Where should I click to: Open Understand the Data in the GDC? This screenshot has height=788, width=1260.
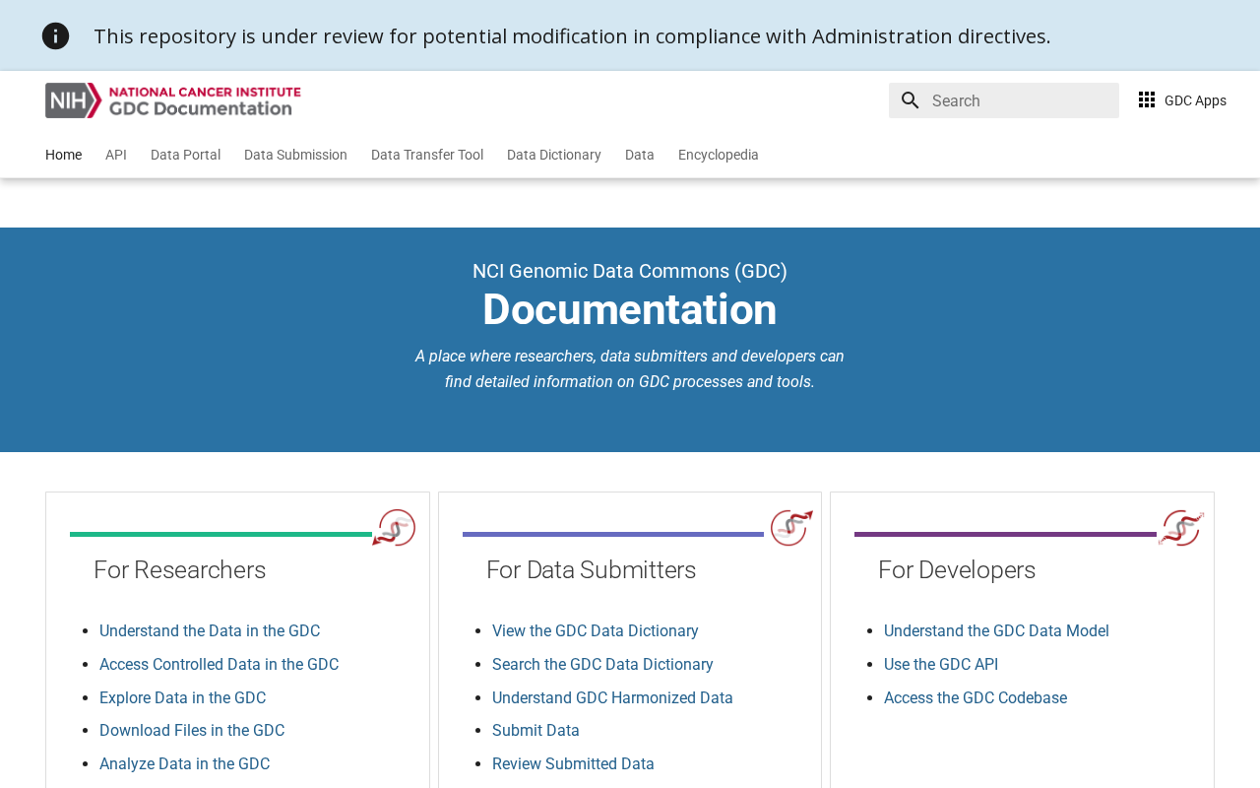[x=210, y=631]
